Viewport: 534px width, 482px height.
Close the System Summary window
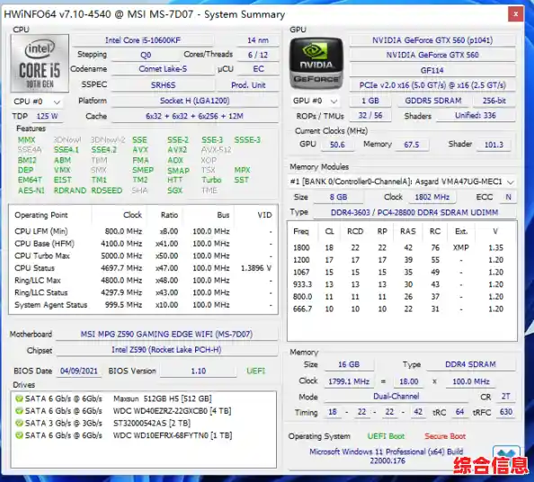point(516,14)
